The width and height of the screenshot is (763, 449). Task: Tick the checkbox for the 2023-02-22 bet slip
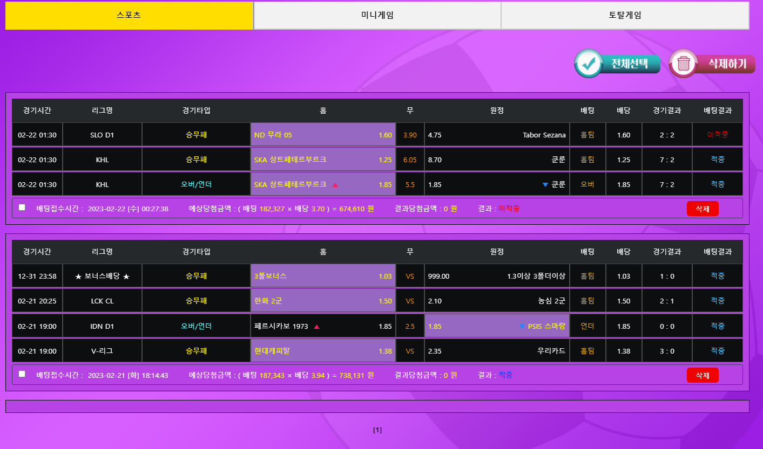click(x=22, y=208)
